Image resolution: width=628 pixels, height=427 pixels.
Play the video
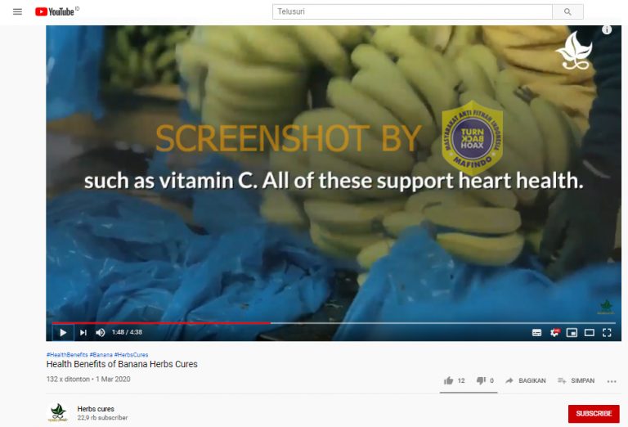pos(63,332)
